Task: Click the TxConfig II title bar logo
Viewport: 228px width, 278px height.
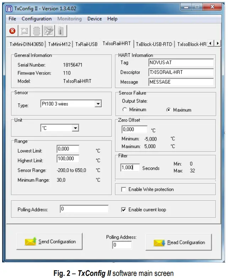Action: pos(9,9)
